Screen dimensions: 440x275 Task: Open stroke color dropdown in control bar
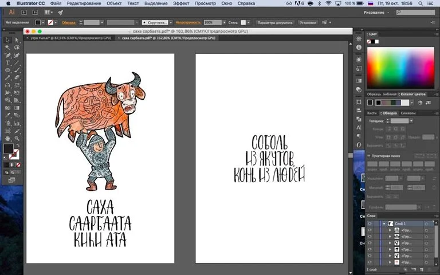pyautogui.click(x=56, y=22)
